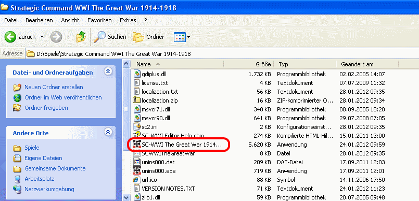Select the url.ico Internet Explorer icon

click(137, 180)
